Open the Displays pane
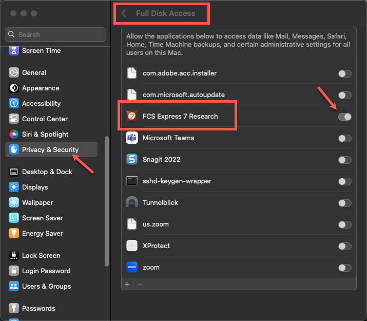 tap(51, 187)
